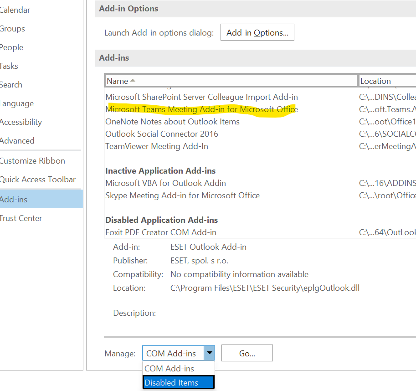Click the ESET Outlook Add-in name value
Viewport: 416px width, 391px height.
[x=209, y=247]
